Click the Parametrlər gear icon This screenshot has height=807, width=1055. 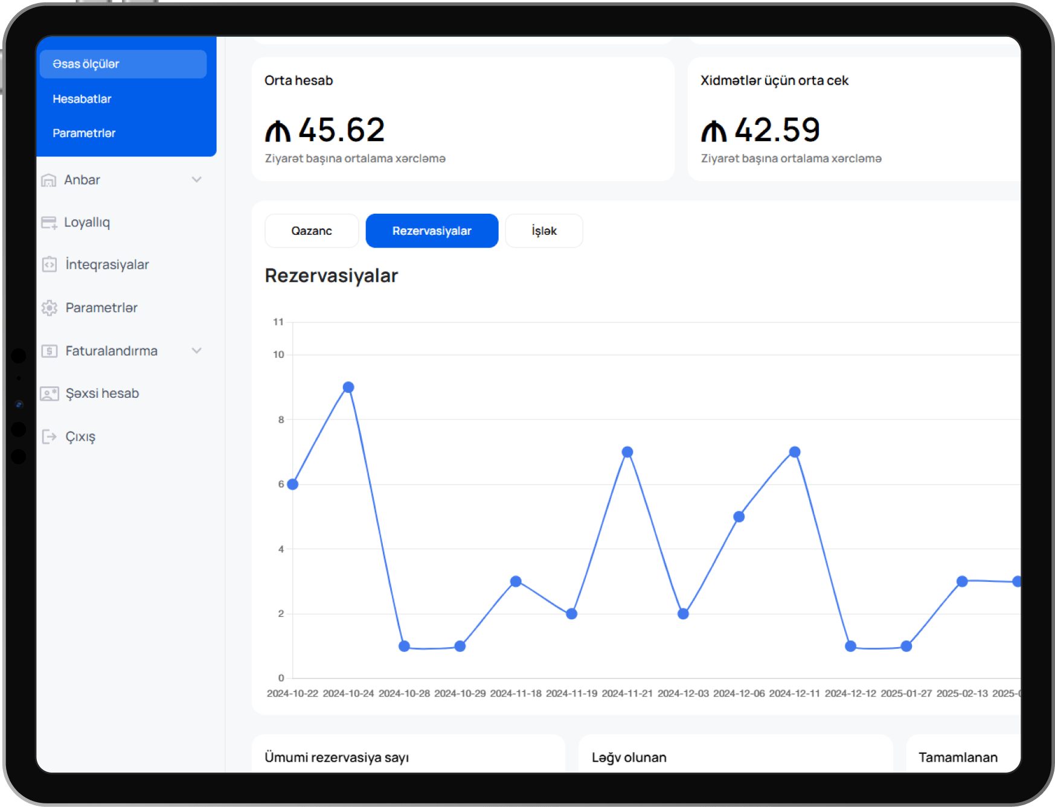click(49, 308)
